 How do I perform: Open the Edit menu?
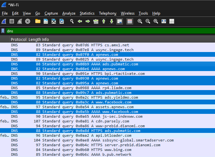point(15,13)
